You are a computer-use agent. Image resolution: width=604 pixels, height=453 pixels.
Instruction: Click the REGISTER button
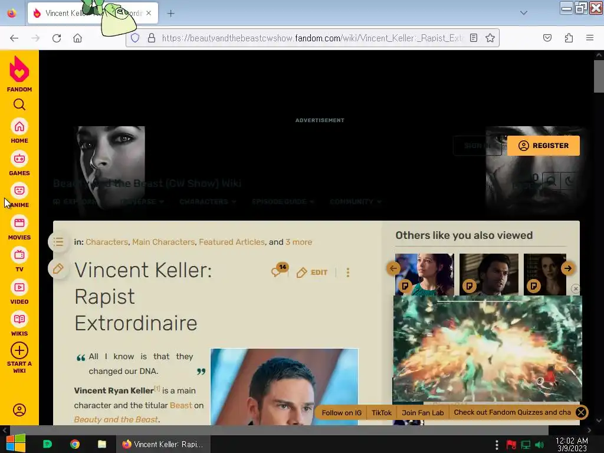[x=543, y=146]
